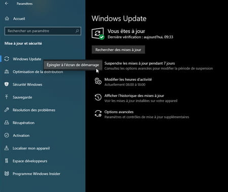Click the Mise à jour et sécurité heading
This screenshot has height=192, width=228.
pos(23,43)
